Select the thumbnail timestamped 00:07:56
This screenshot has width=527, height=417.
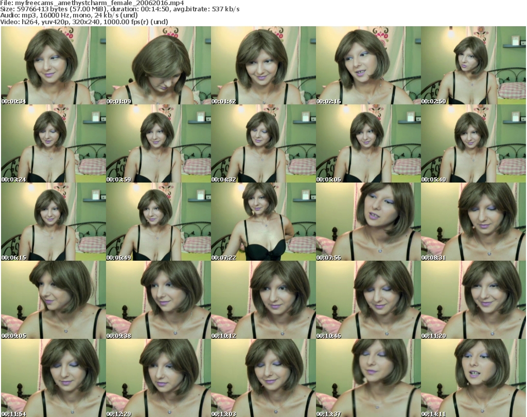coord(368,222)
